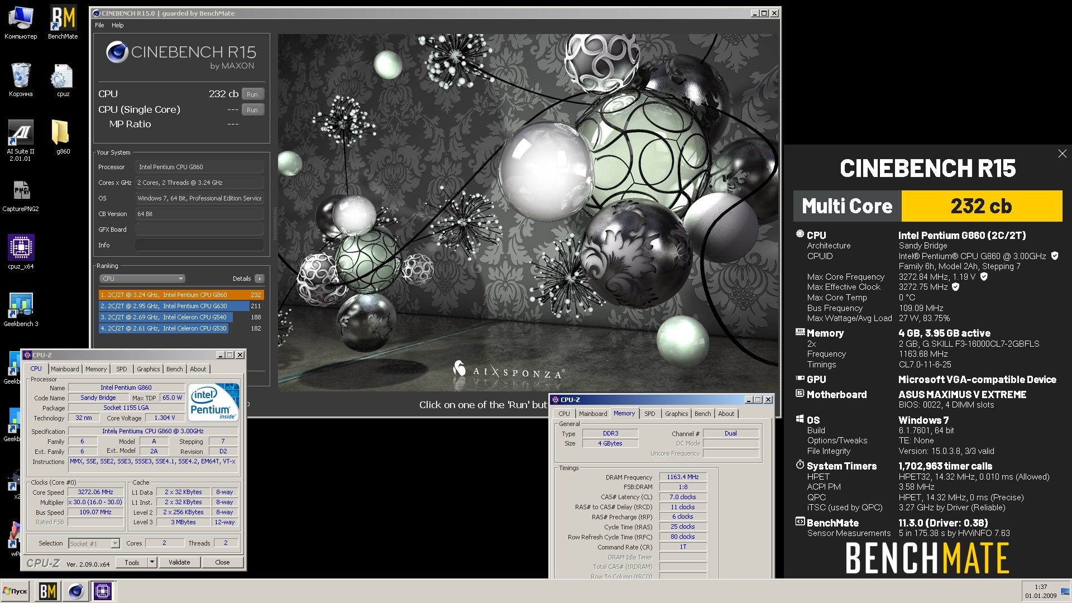Click the shield icon beside Max Core Frequency

tap(984, 276)
